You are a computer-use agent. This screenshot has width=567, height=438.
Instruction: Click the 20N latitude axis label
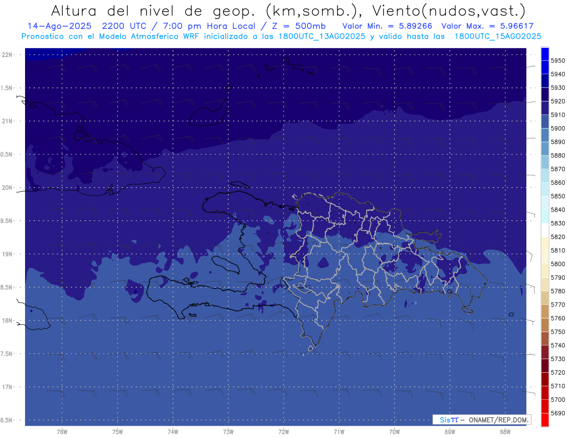(7, 188)
